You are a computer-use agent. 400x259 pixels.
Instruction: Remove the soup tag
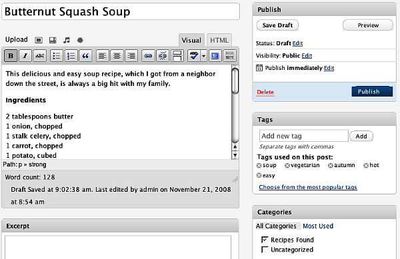(259, 166)
